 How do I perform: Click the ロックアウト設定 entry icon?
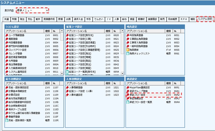tap(7, 50)
